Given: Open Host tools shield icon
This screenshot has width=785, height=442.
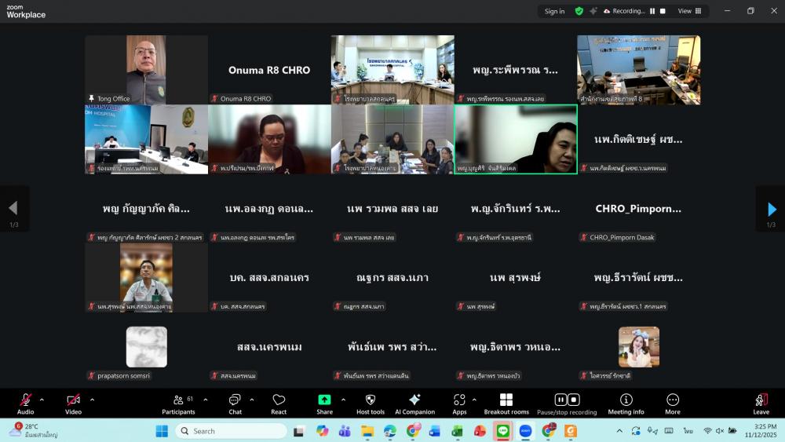Looking at the screenshot, I should click(371, 402).
